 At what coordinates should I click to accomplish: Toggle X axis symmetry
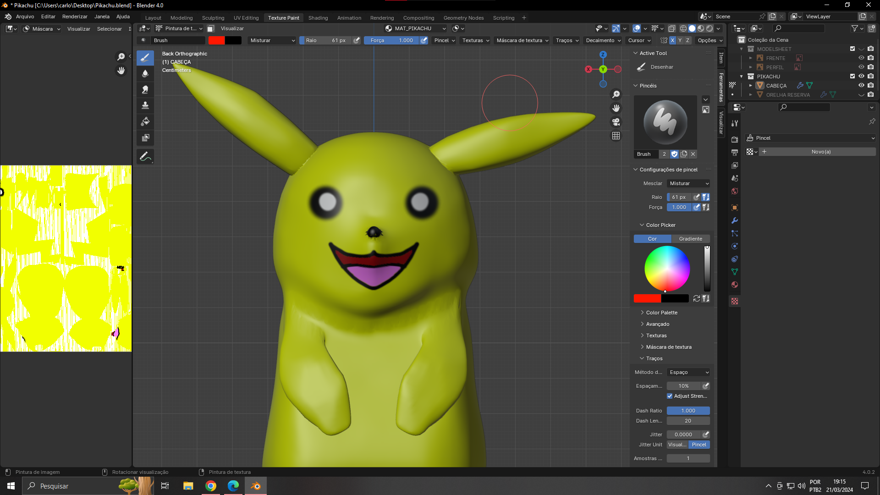point(672,40)
